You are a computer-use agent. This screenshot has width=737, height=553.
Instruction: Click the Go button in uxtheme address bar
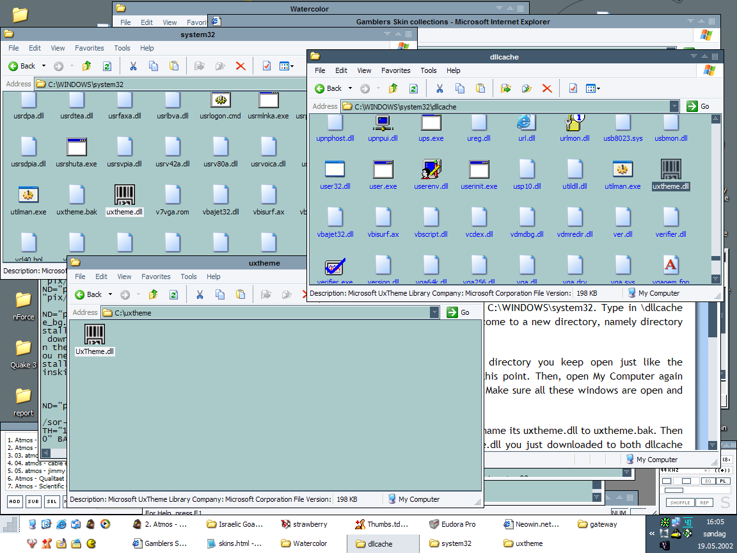click(458, 312)
